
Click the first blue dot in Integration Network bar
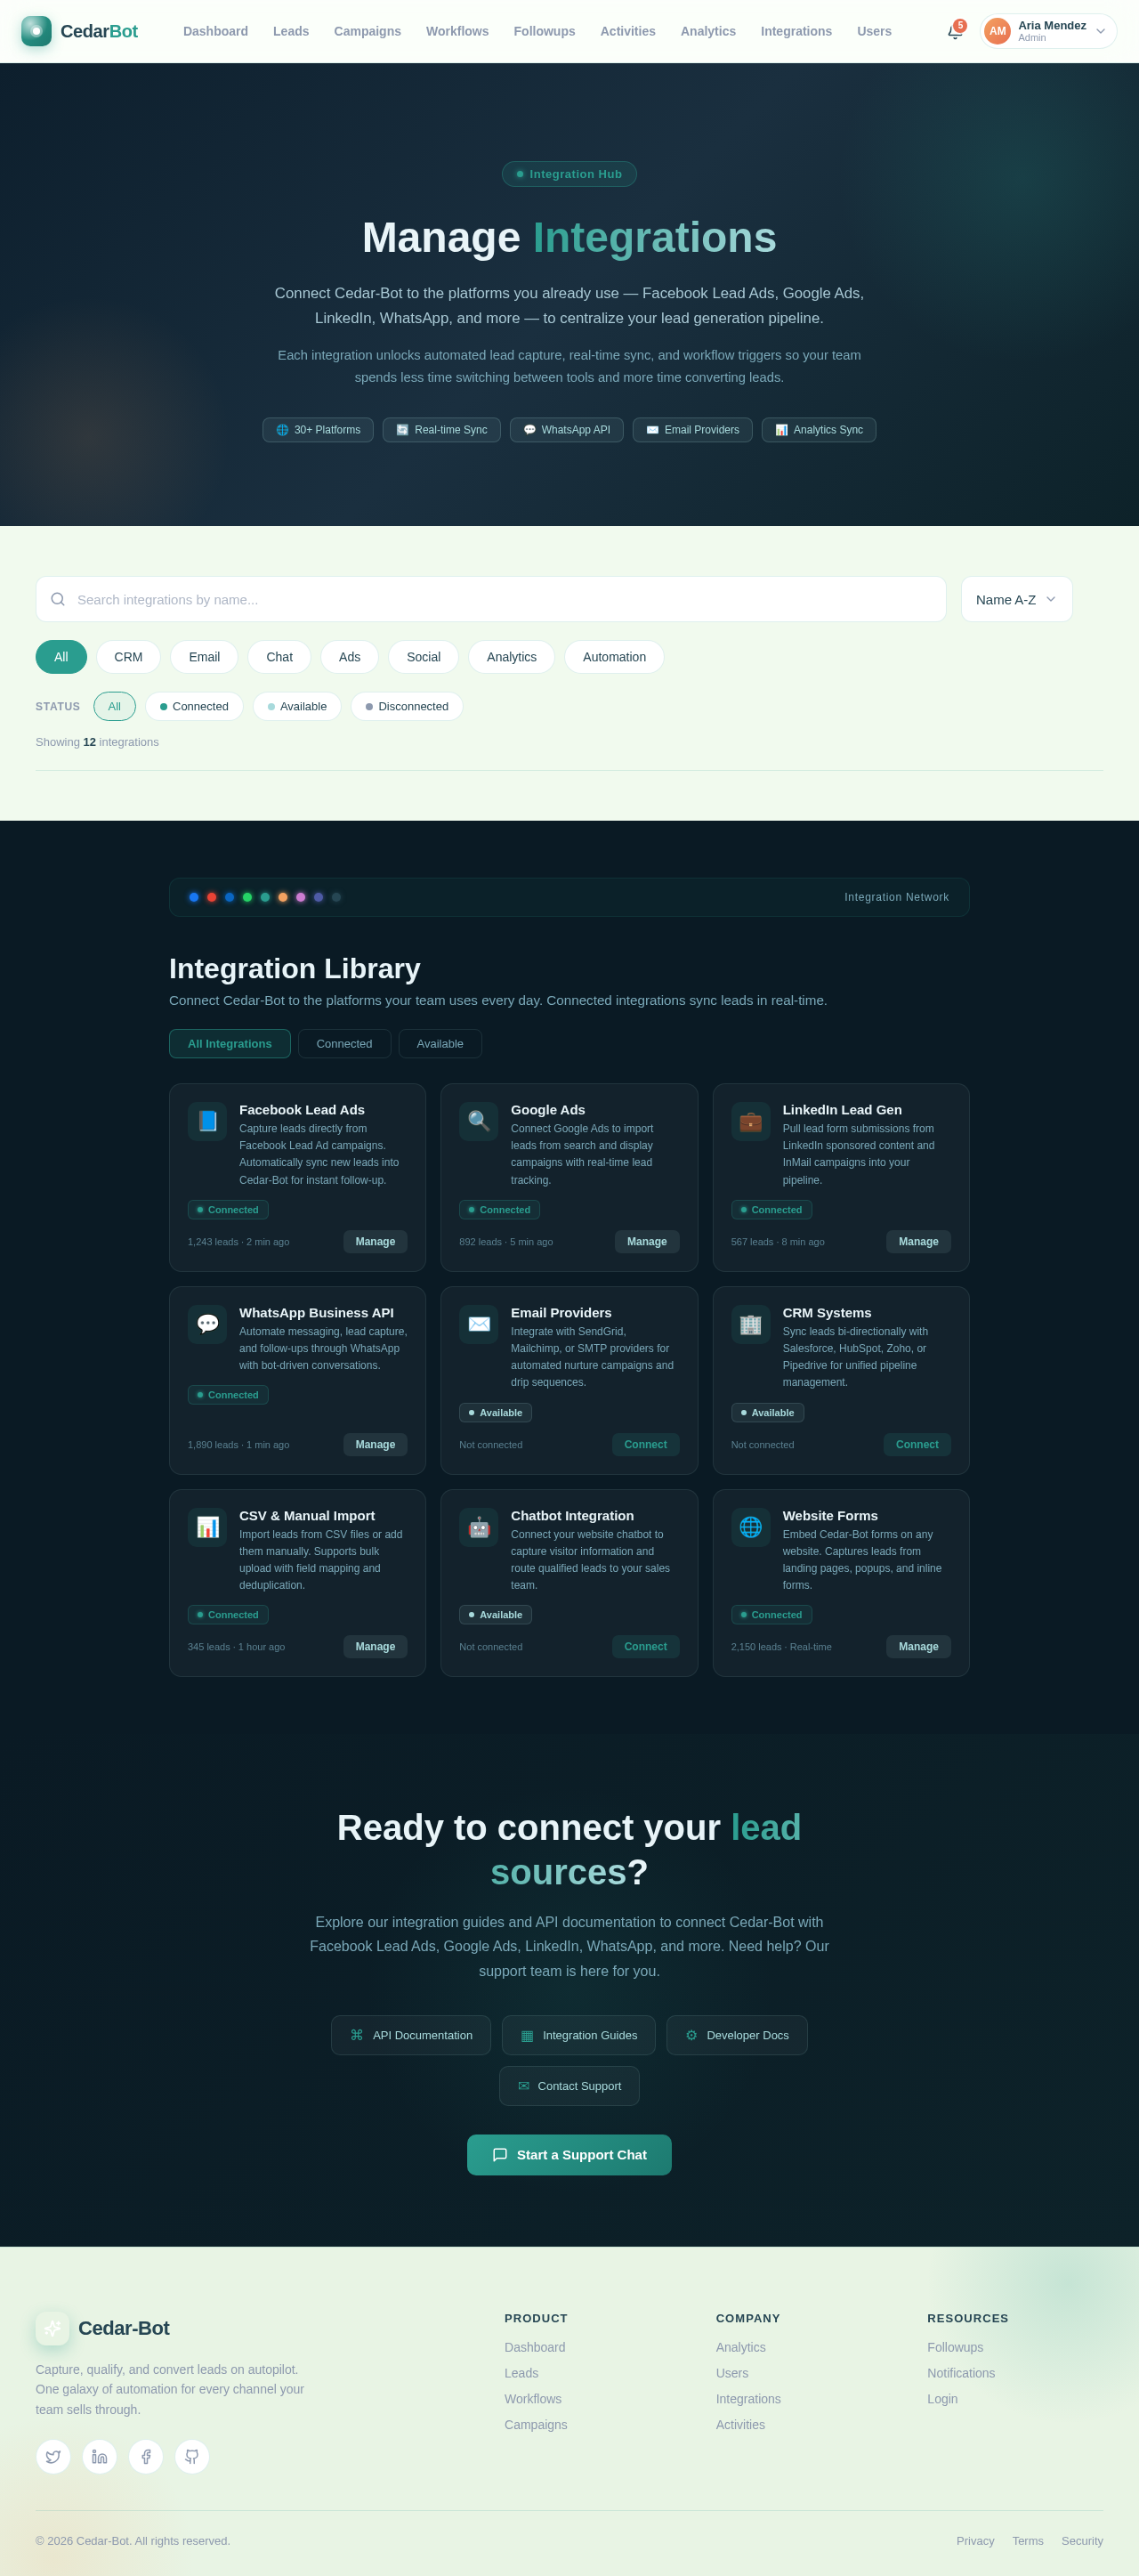tap(194, 897)
